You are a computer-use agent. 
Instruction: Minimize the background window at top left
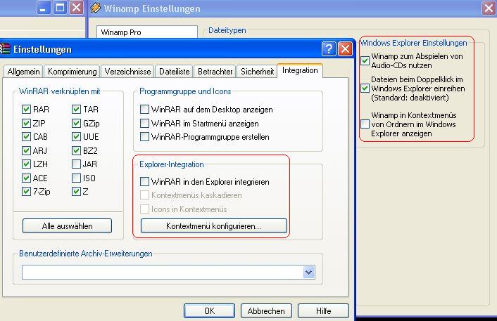pos(44,7)
